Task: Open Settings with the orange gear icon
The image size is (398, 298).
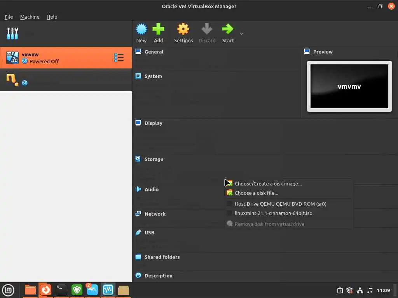Action: (x=183, y=29)
